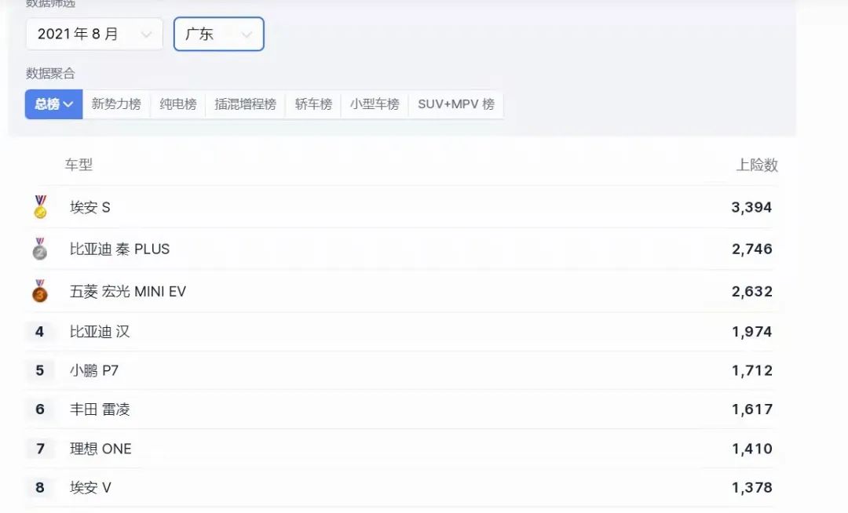The width and height of the screenshot is (848, 513).
Task: Click the 1,974 insurance count
Action: click(751, 332)
